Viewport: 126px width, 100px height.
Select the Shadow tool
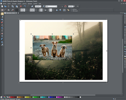tap(2, 39)
